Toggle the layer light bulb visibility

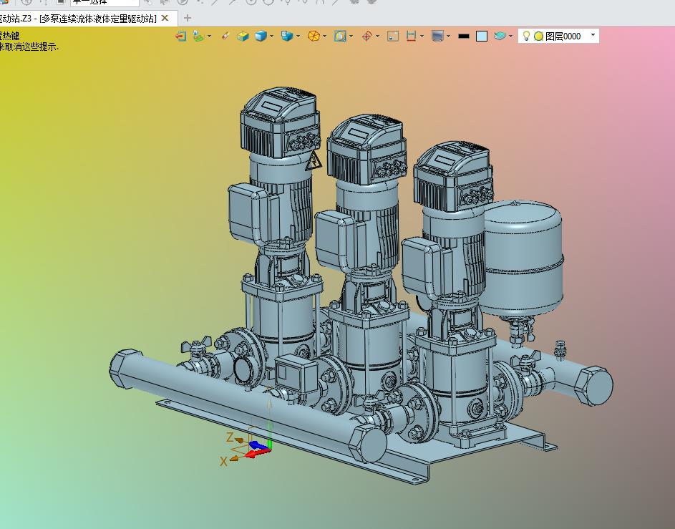[x=526, y=37]
